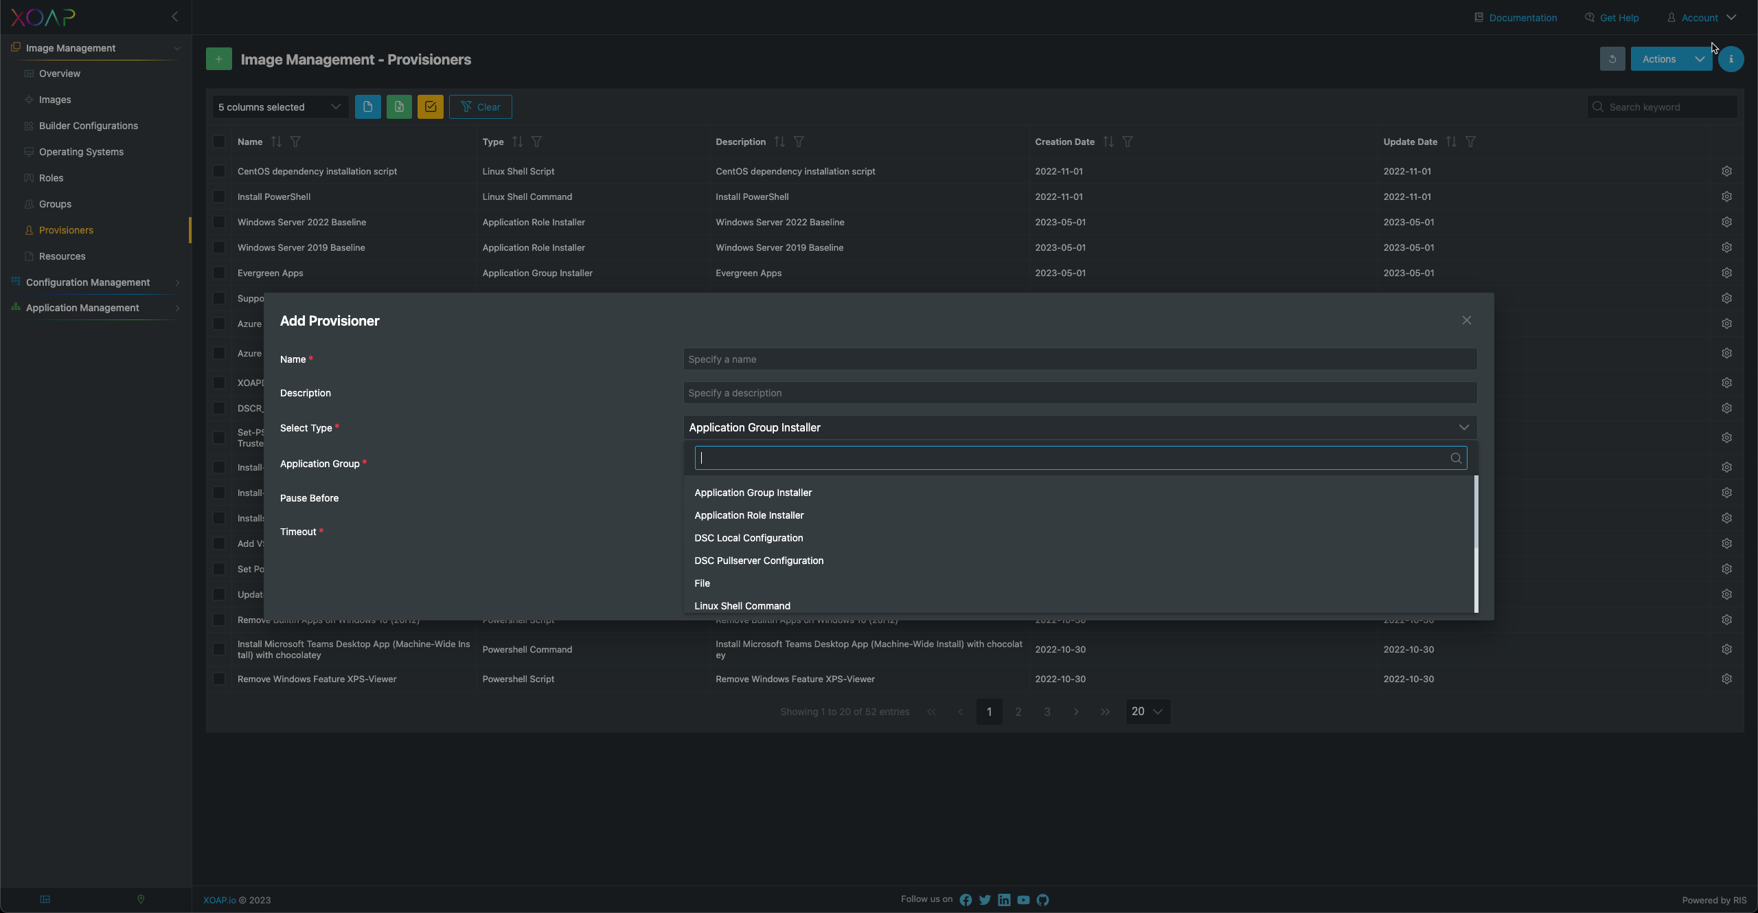Tick checkbox for Remove Windows Feature XPS-Viewer
Image resolution: width=1758 pixels, height=913 pixels.
coord(219,679)
